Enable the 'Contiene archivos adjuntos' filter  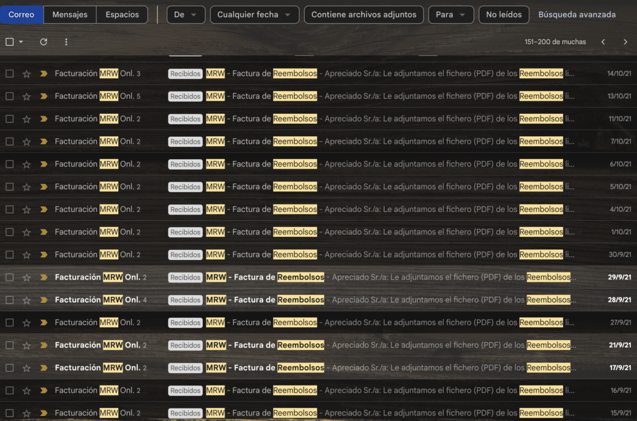click(364, 14)
